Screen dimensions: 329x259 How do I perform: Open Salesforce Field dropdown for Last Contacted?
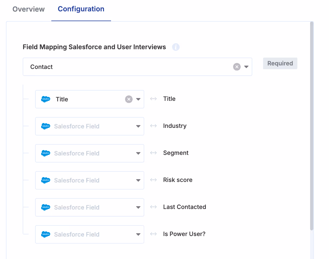(x=138, y=207)
